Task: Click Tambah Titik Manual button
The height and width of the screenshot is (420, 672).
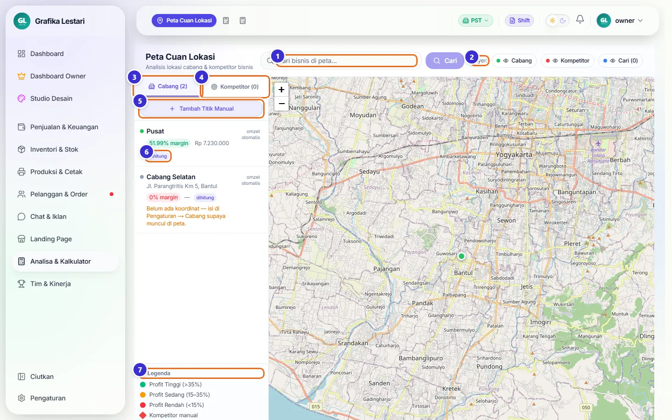Action: [202, 109]
